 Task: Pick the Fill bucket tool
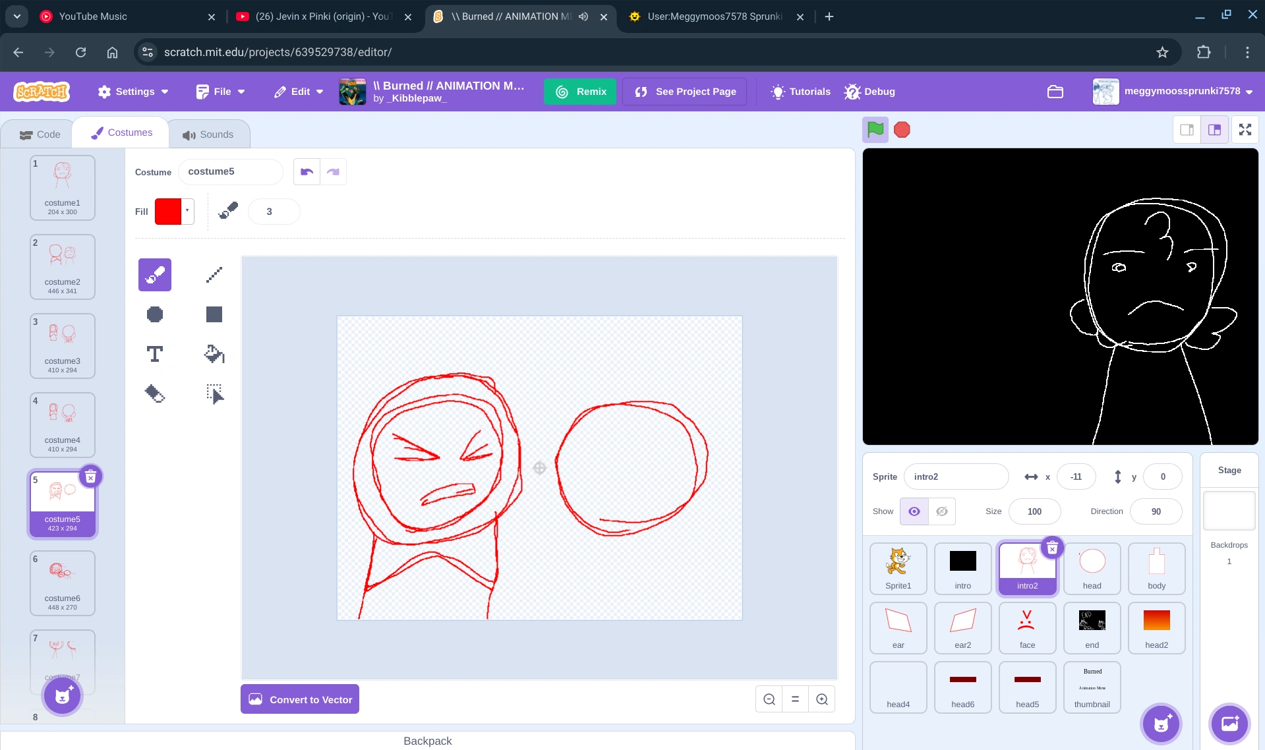point(214,355)
